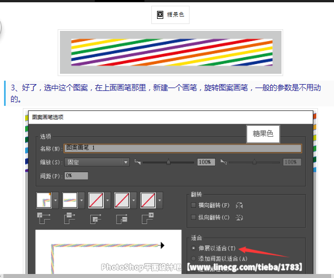Image resolution: width=334 pixels, height=278 pixels.
Task: Adjust the disabled maximum scale slider handle
Action: click(254, 162)
